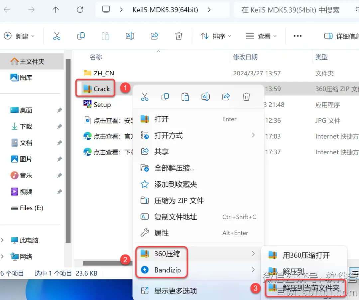Viewport: 359px width, 300px height.
Task: Click the Paste icon in Explorer toolbar
Action: [x=105, y=36]
